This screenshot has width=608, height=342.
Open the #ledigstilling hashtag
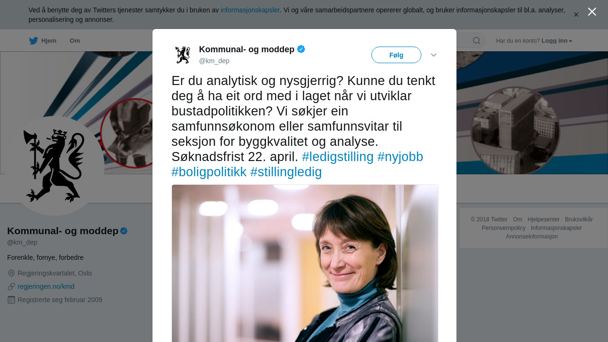(x=338, y=157)
